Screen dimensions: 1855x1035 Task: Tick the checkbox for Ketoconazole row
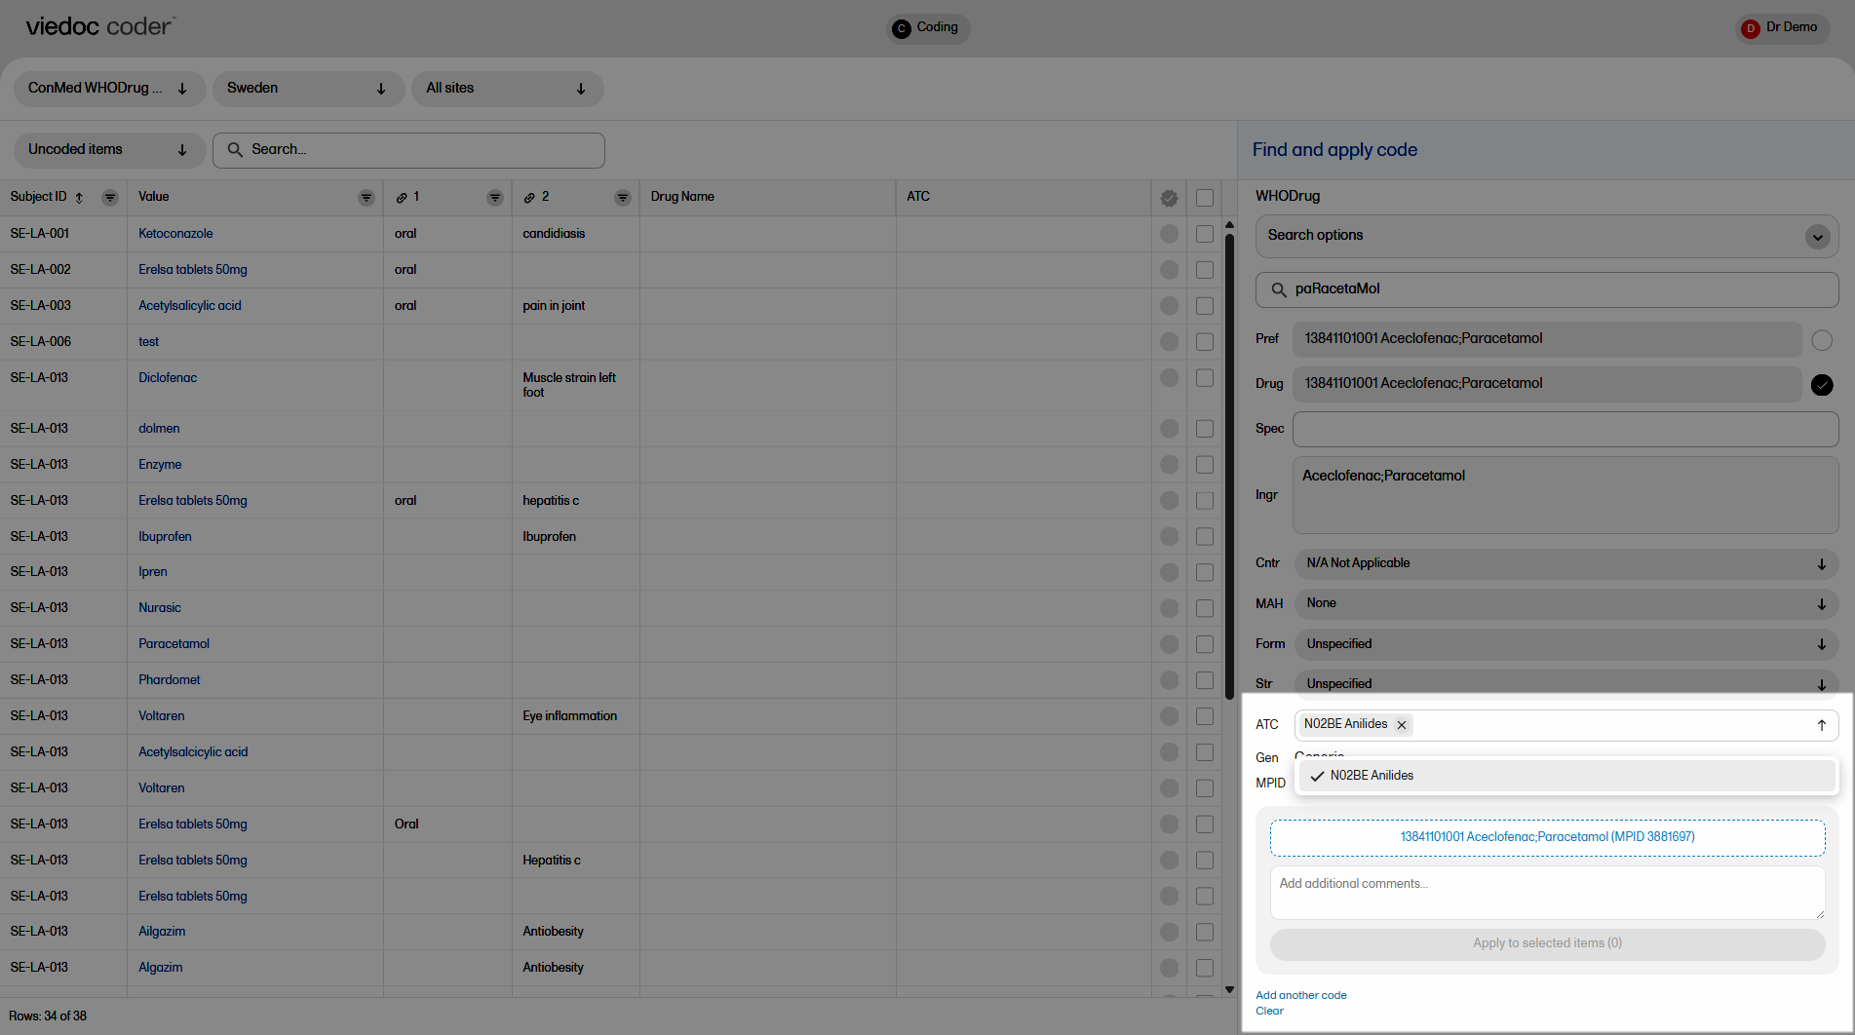[1205, 234]
